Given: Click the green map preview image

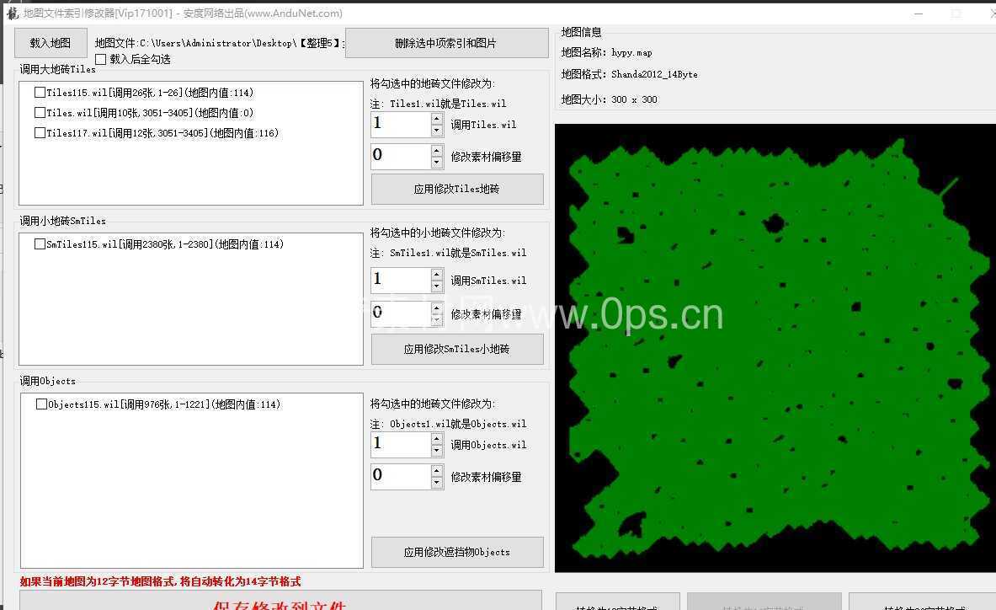Looking at the screenshot, I should pos(775,345).
